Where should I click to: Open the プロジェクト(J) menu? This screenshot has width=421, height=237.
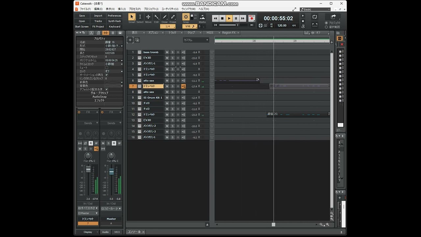coord(151,9)
